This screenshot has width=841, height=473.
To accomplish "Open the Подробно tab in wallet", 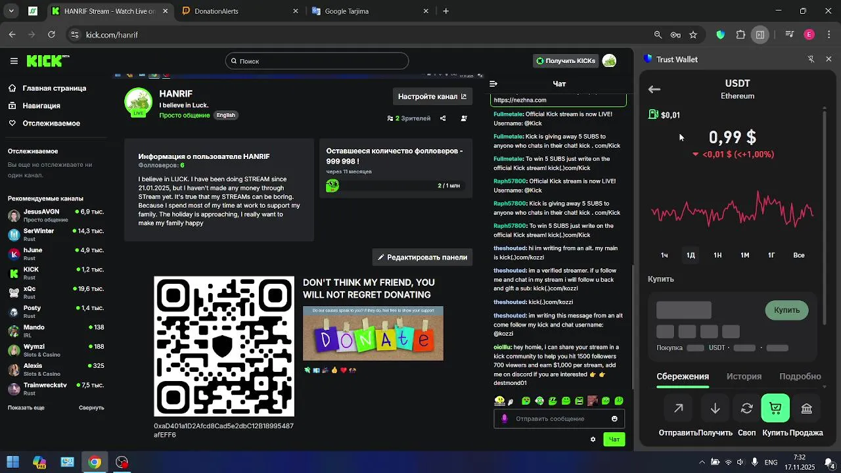I will click(x=800, y=376).
